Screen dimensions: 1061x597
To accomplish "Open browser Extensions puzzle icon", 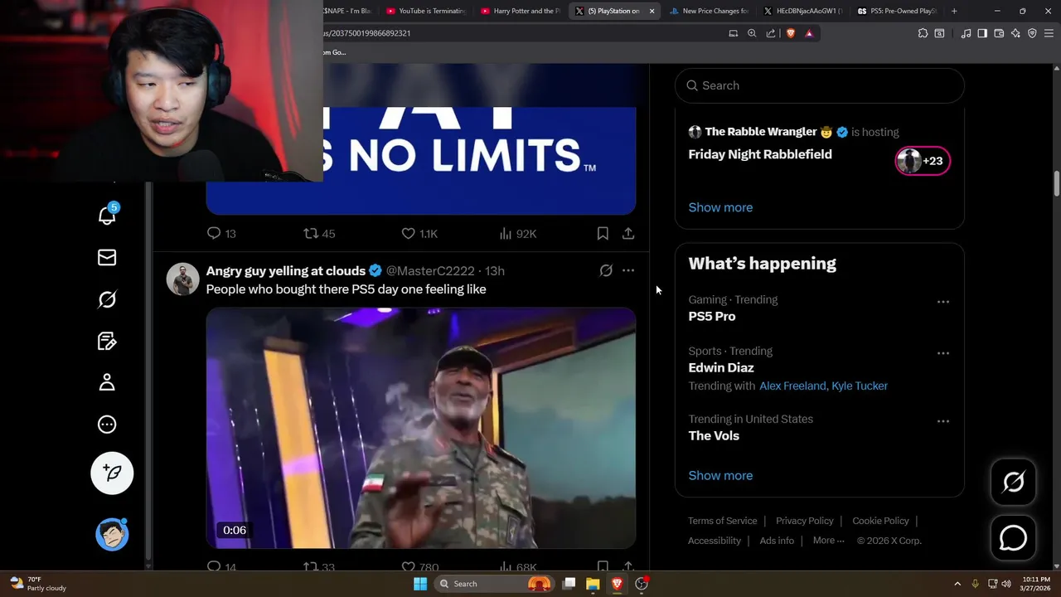I will [x=923, y=33].
